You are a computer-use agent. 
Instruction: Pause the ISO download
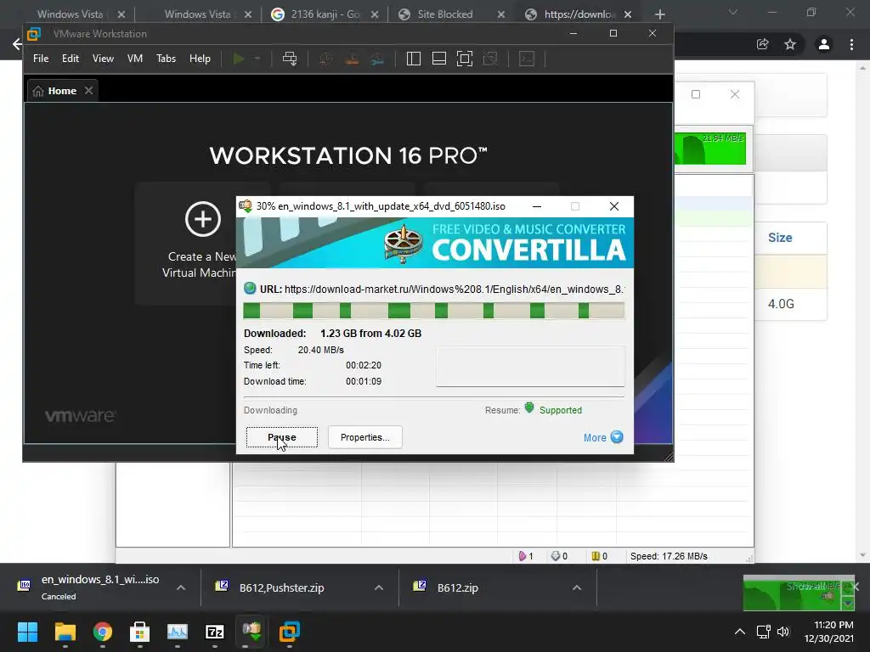click(x=282, y=437)
